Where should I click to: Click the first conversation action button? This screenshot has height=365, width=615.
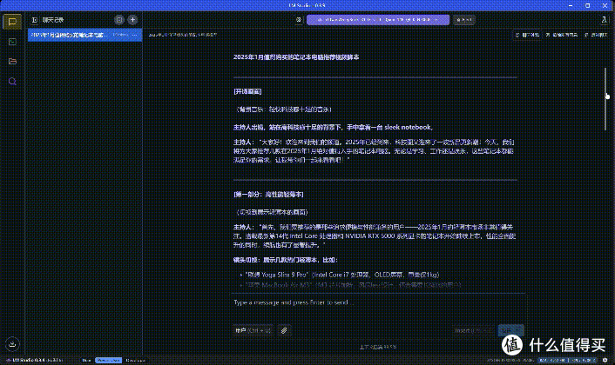527,35
